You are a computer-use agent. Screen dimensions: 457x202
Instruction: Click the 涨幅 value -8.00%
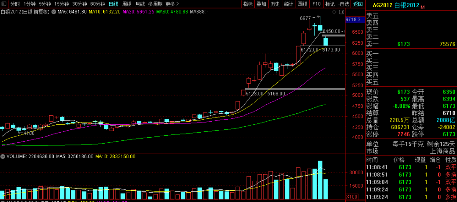(402, 106)
